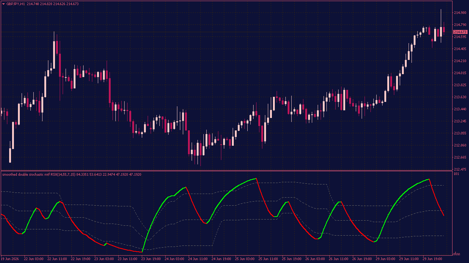Click the 214.210 price axis label
The width and height of the screenshot is (469, 263).
(460, 61)
